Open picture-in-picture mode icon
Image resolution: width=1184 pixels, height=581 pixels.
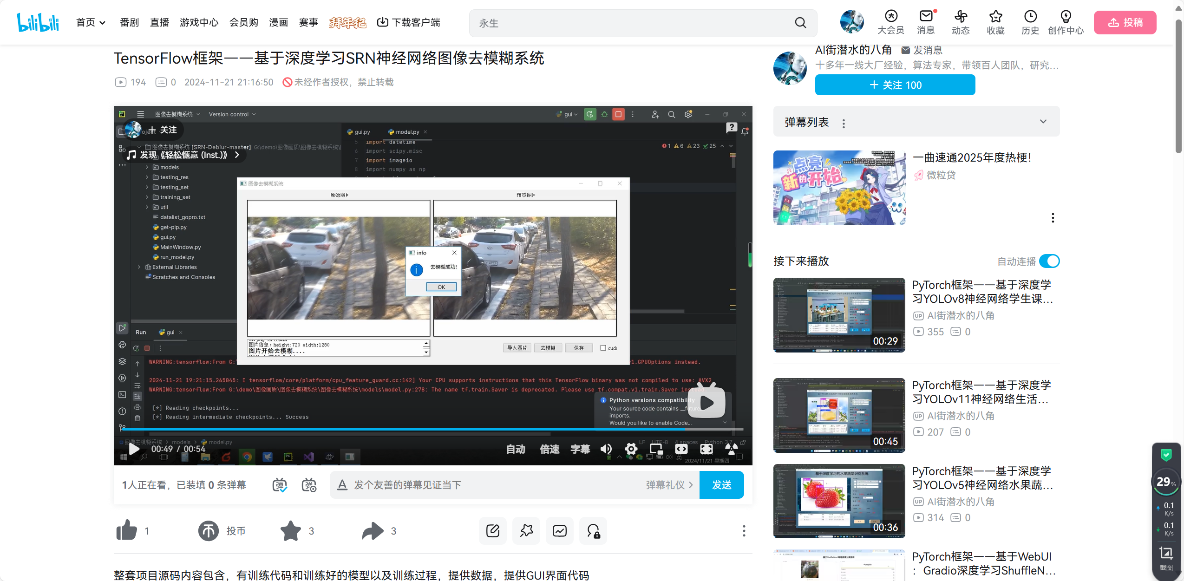tap(656, 449)
